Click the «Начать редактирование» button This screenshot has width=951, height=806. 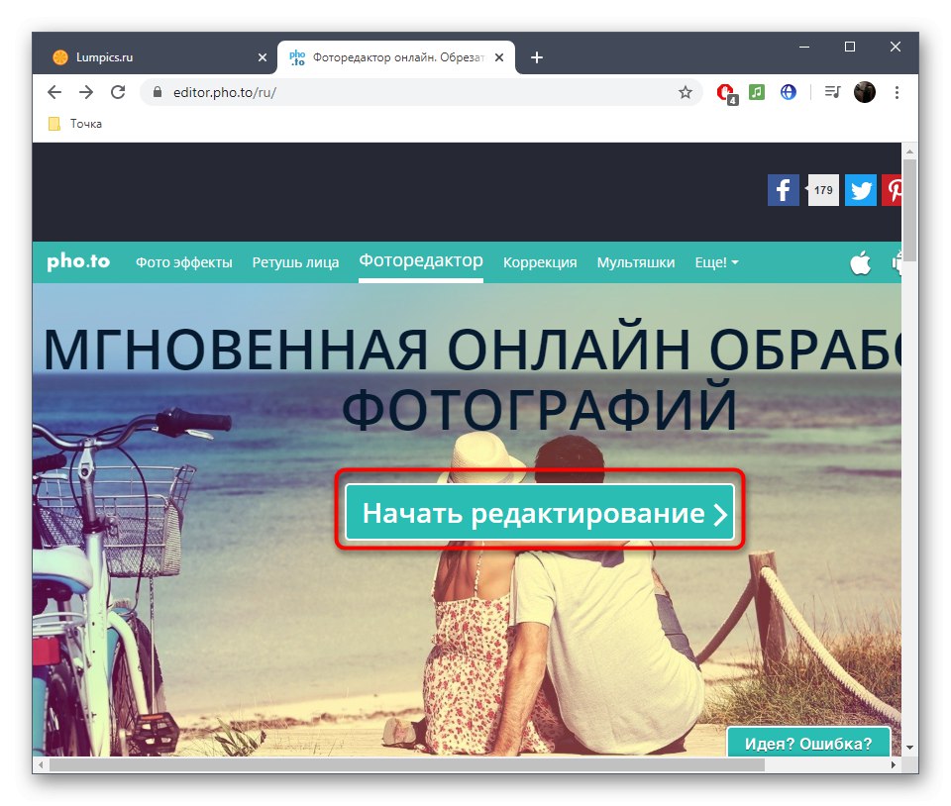click(x=540, y=512)
